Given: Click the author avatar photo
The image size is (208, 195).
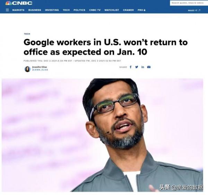Looking at the screenshot, I should 27,69.
